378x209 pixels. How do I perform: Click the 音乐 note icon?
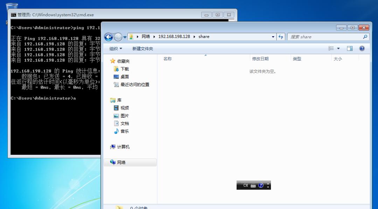point(116,131)
